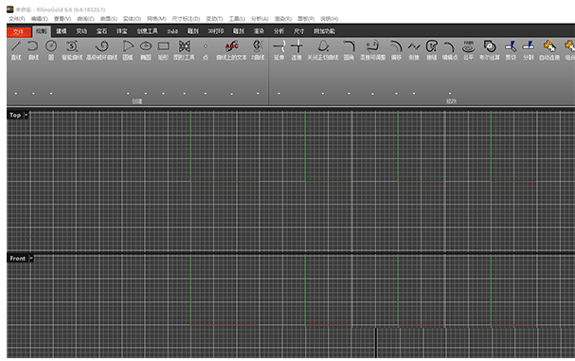Open the 曲线(C) menu in menu bar

click(x=85, y=19)
